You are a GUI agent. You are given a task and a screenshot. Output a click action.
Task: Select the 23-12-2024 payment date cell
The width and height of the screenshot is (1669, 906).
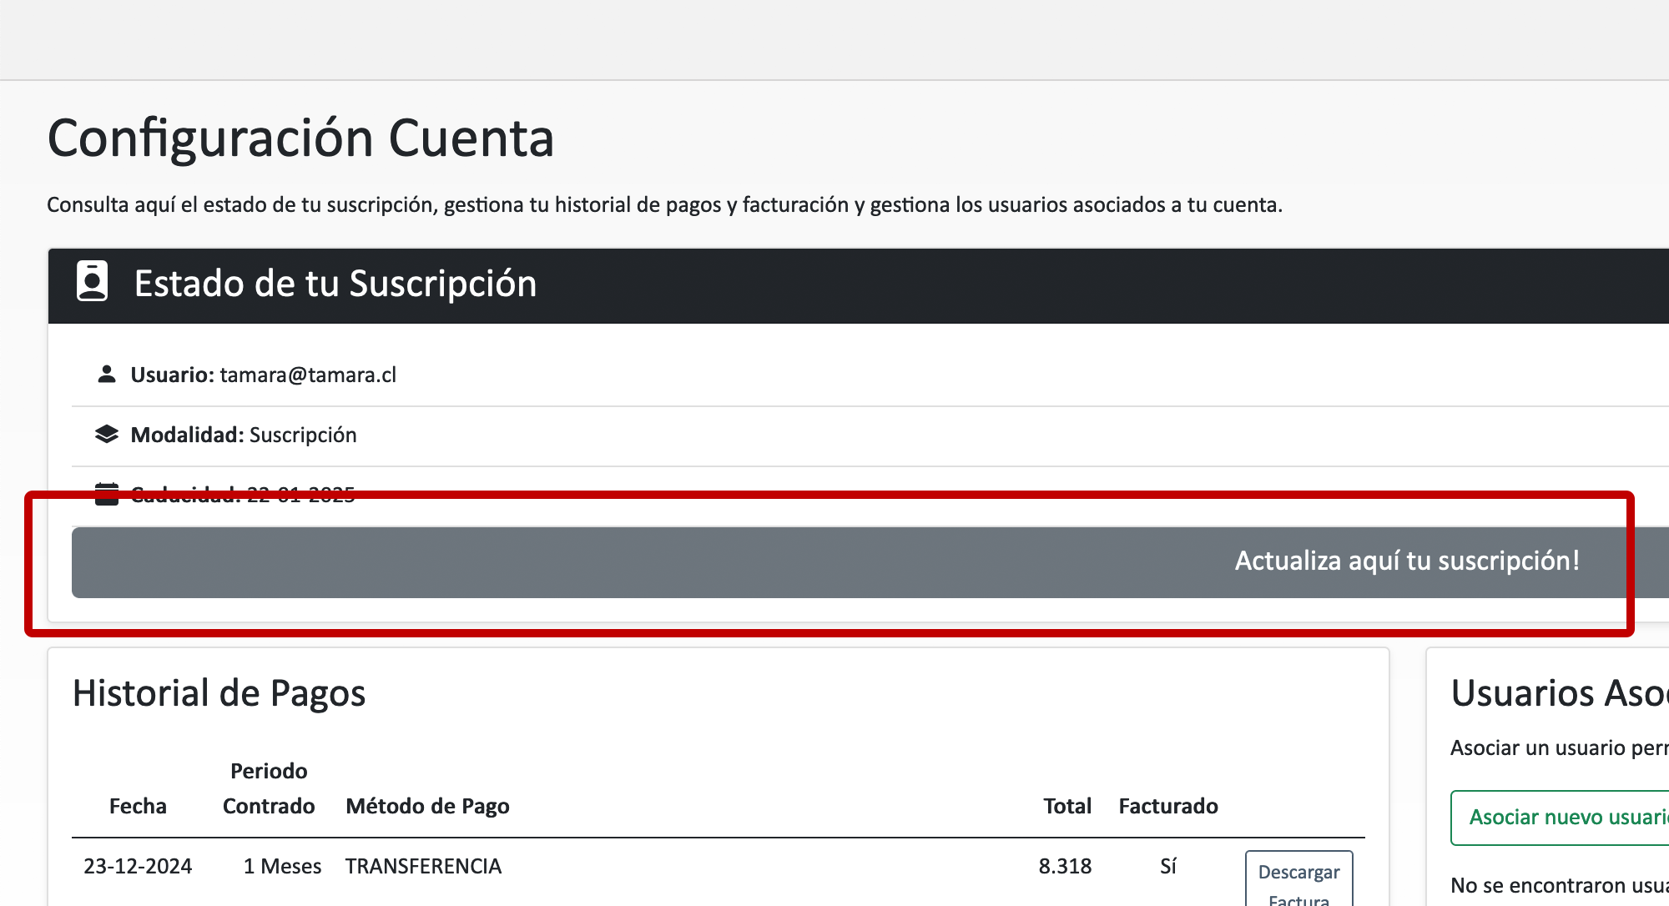(x=138, y=866)
